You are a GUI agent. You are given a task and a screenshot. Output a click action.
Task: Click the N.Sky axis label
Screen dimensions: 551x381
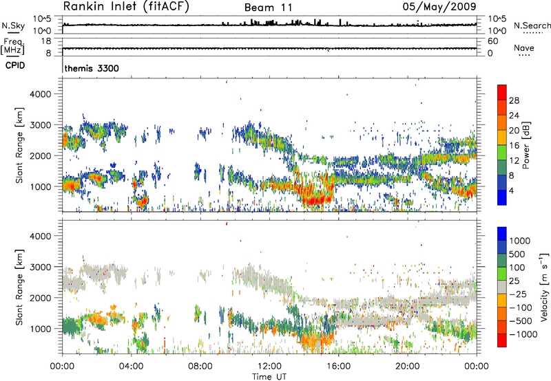tap(13, 25)
